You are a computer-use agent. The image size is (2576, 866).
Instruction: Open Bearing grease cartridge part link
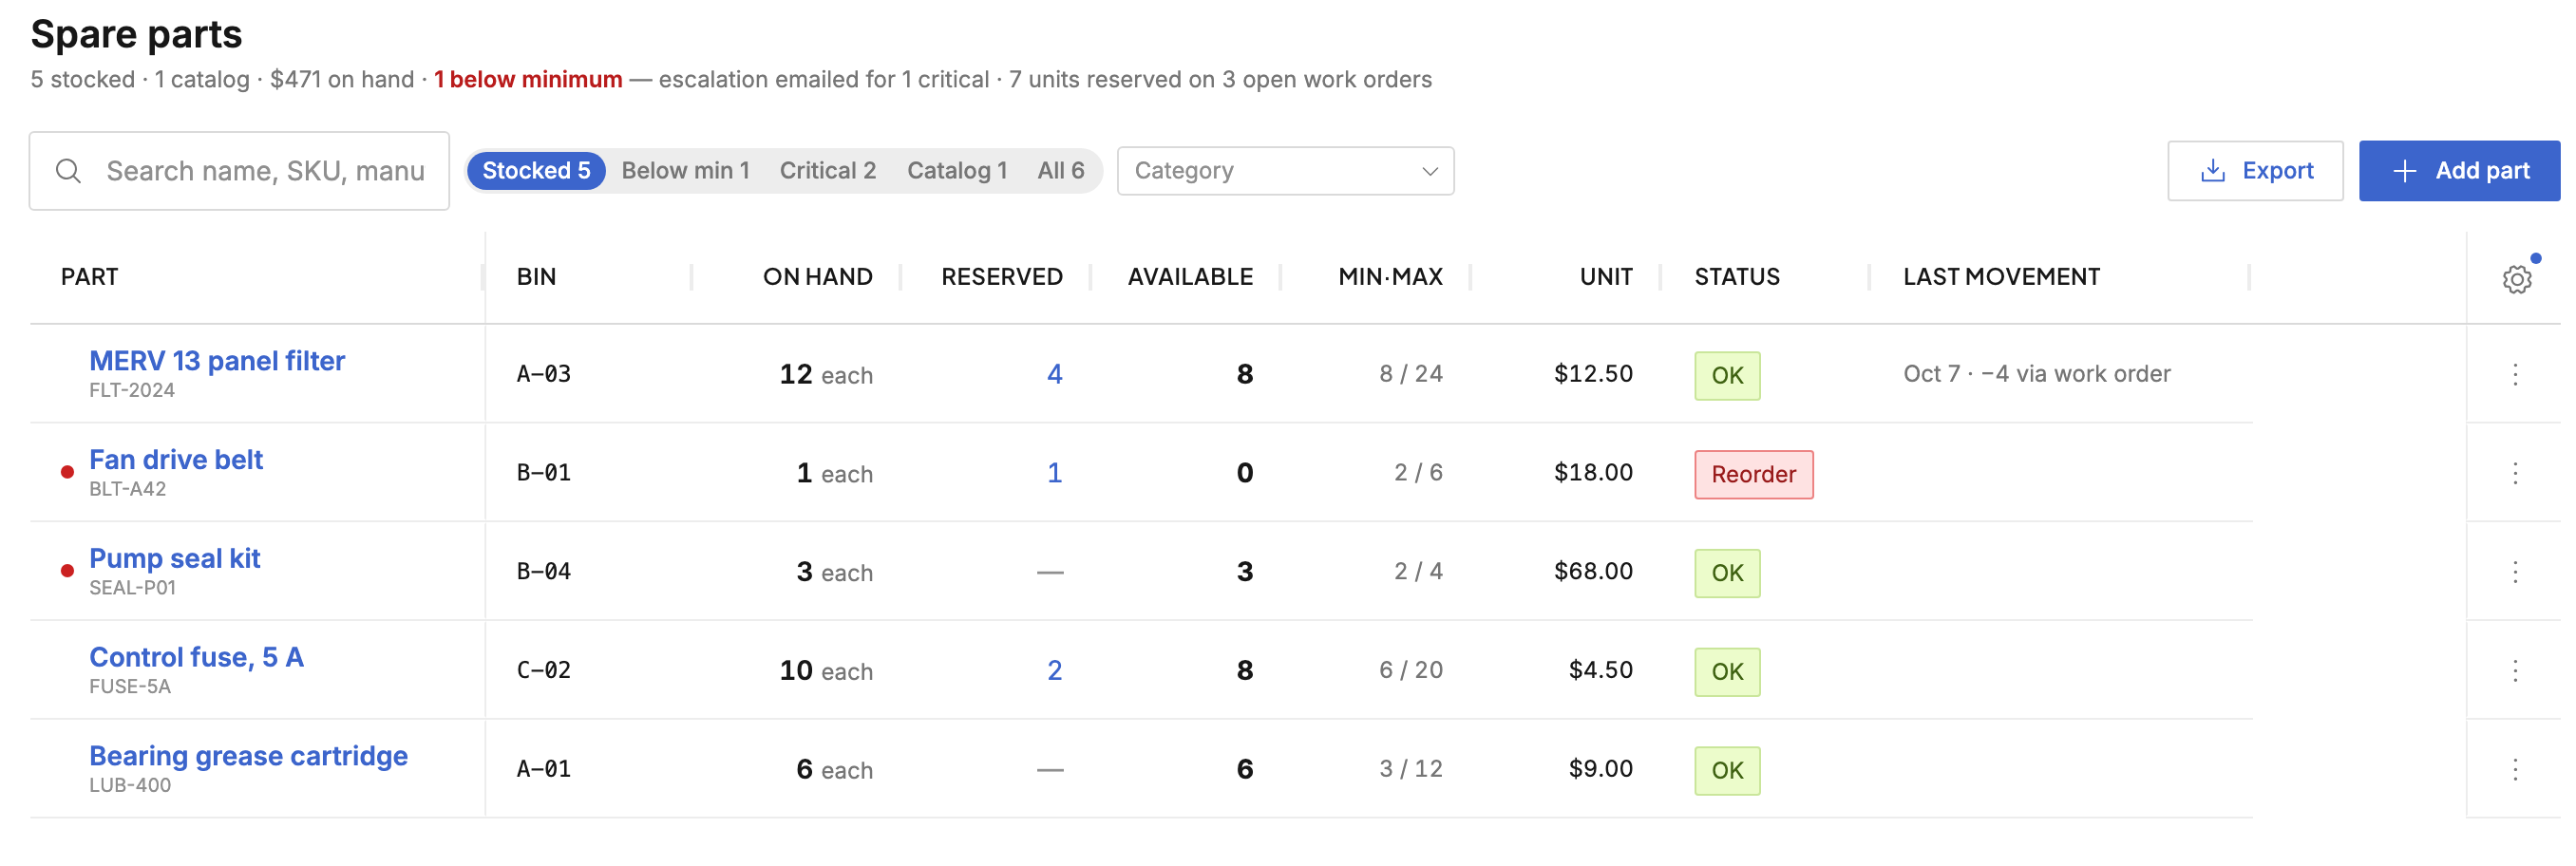pos(248,756)
